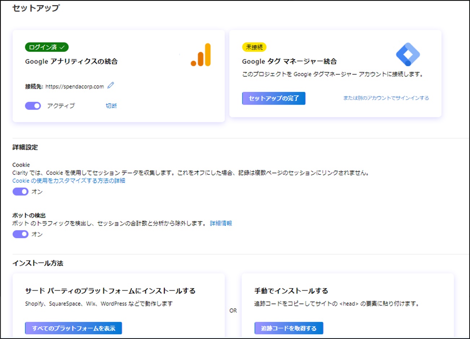Image resolution: width=470 pixels, height=339 pixels.
Task: Open the または別のアカウントでサインインする link
Action: (386, 98)
